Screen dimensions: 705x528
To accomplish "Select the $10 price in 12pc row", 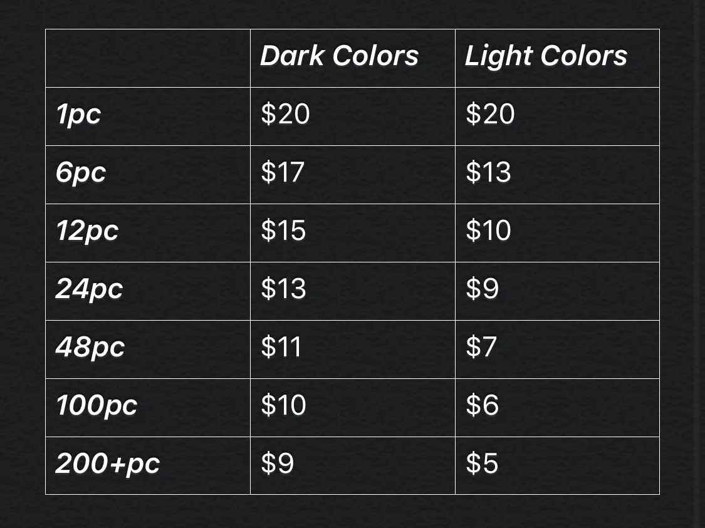I will 488,230.
